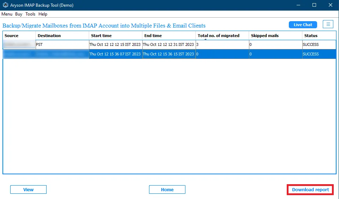Click the View button

click(28, 189)
